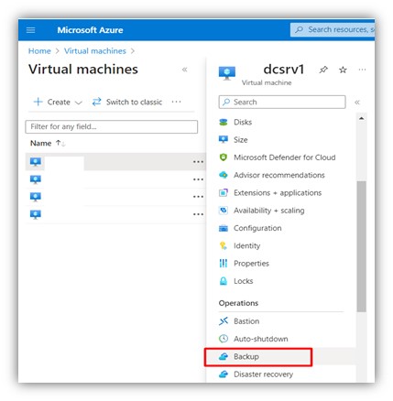Image resolution: width=393 pixels, height=401 pixels.
Task: Open ellipsis menu for second VM row
Action: [198, 179]
